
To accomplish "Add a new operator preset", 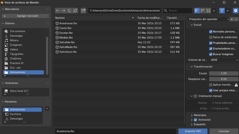I will click(232, 19).
